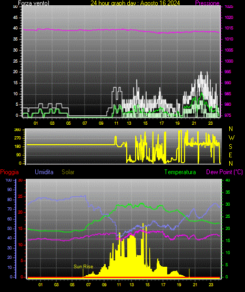The height and width of the screenshot is (292, 245).
Task: Click blue humidity axis value 50
Action: [9, 228]
